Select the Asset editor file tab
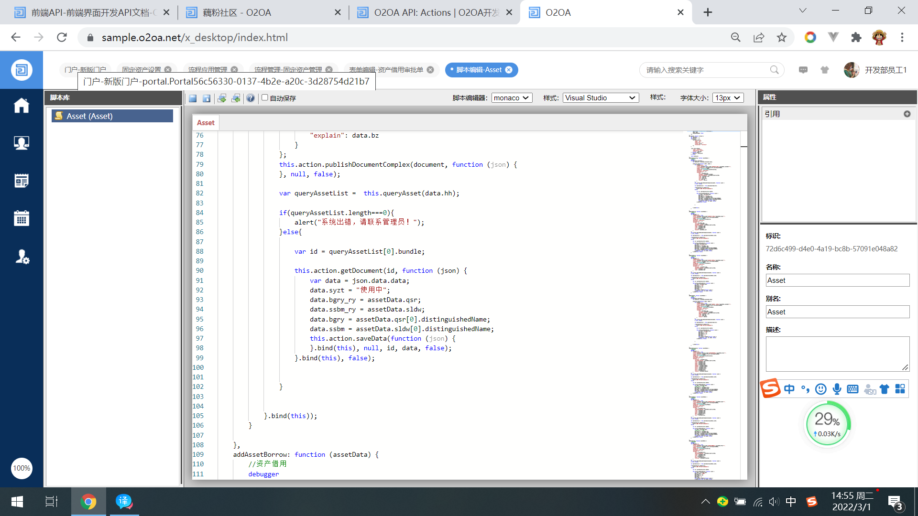918x516 pixels. (x=206, y=123)
